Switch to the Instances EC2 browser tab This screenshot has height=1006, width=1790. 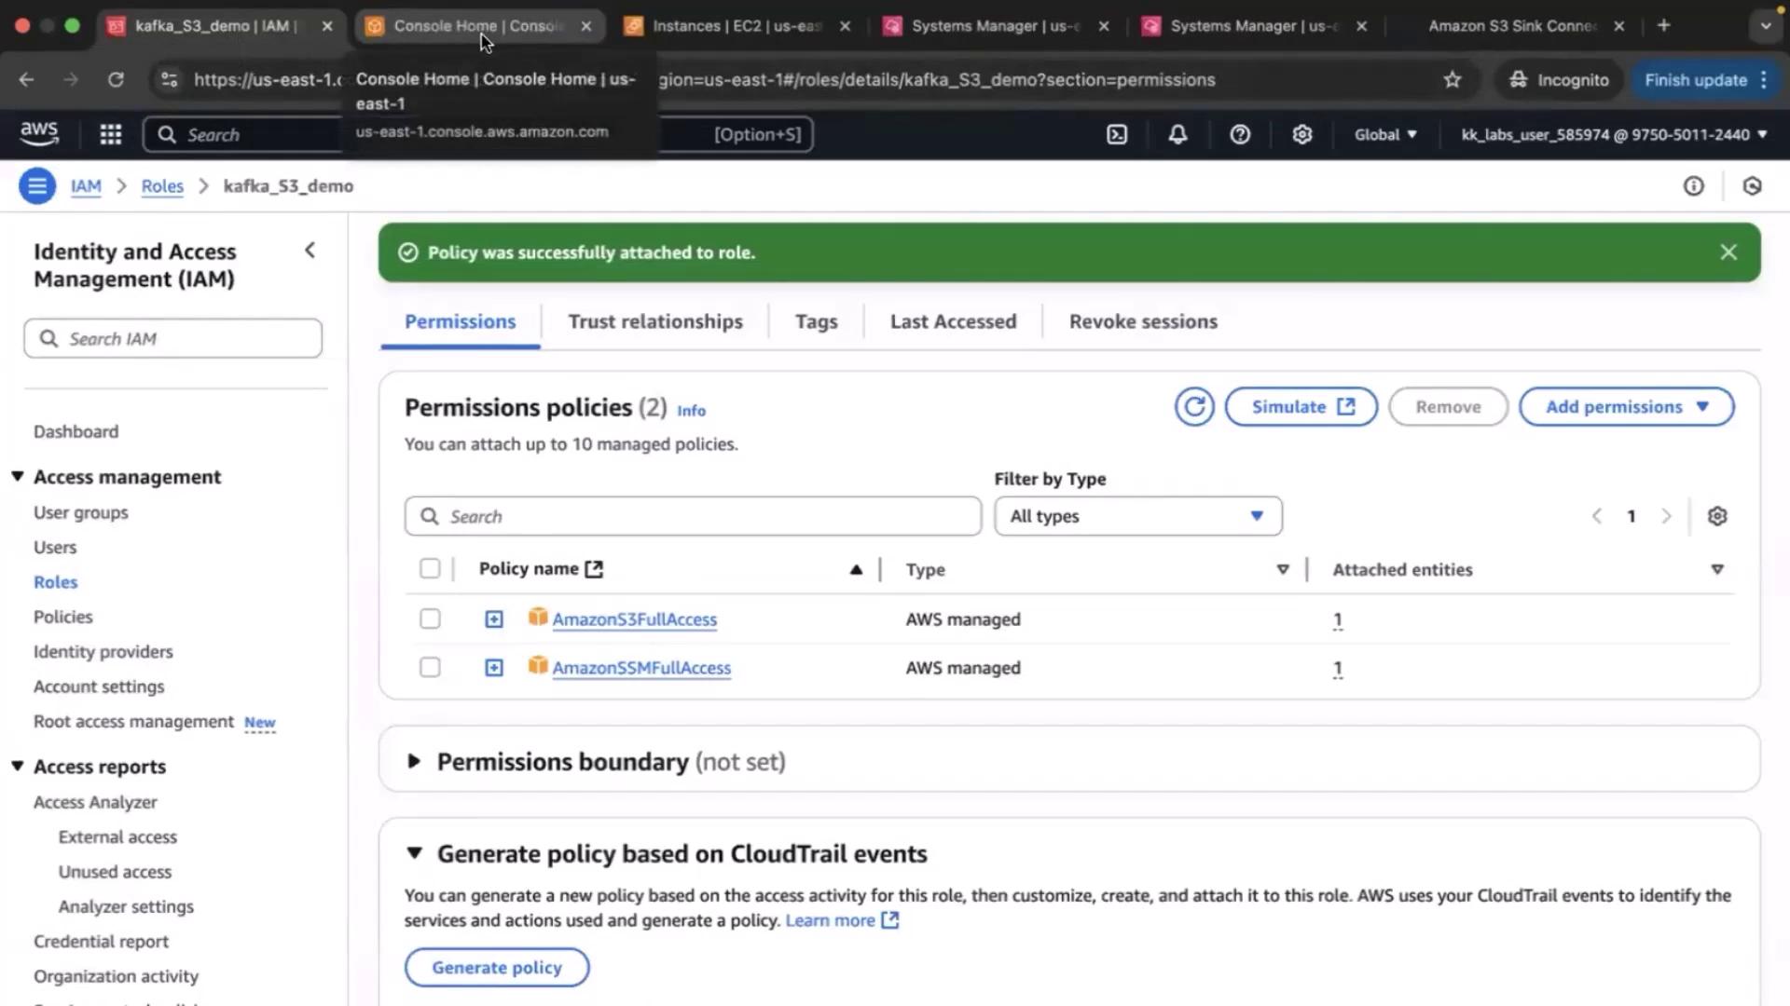tap(737, 26)
